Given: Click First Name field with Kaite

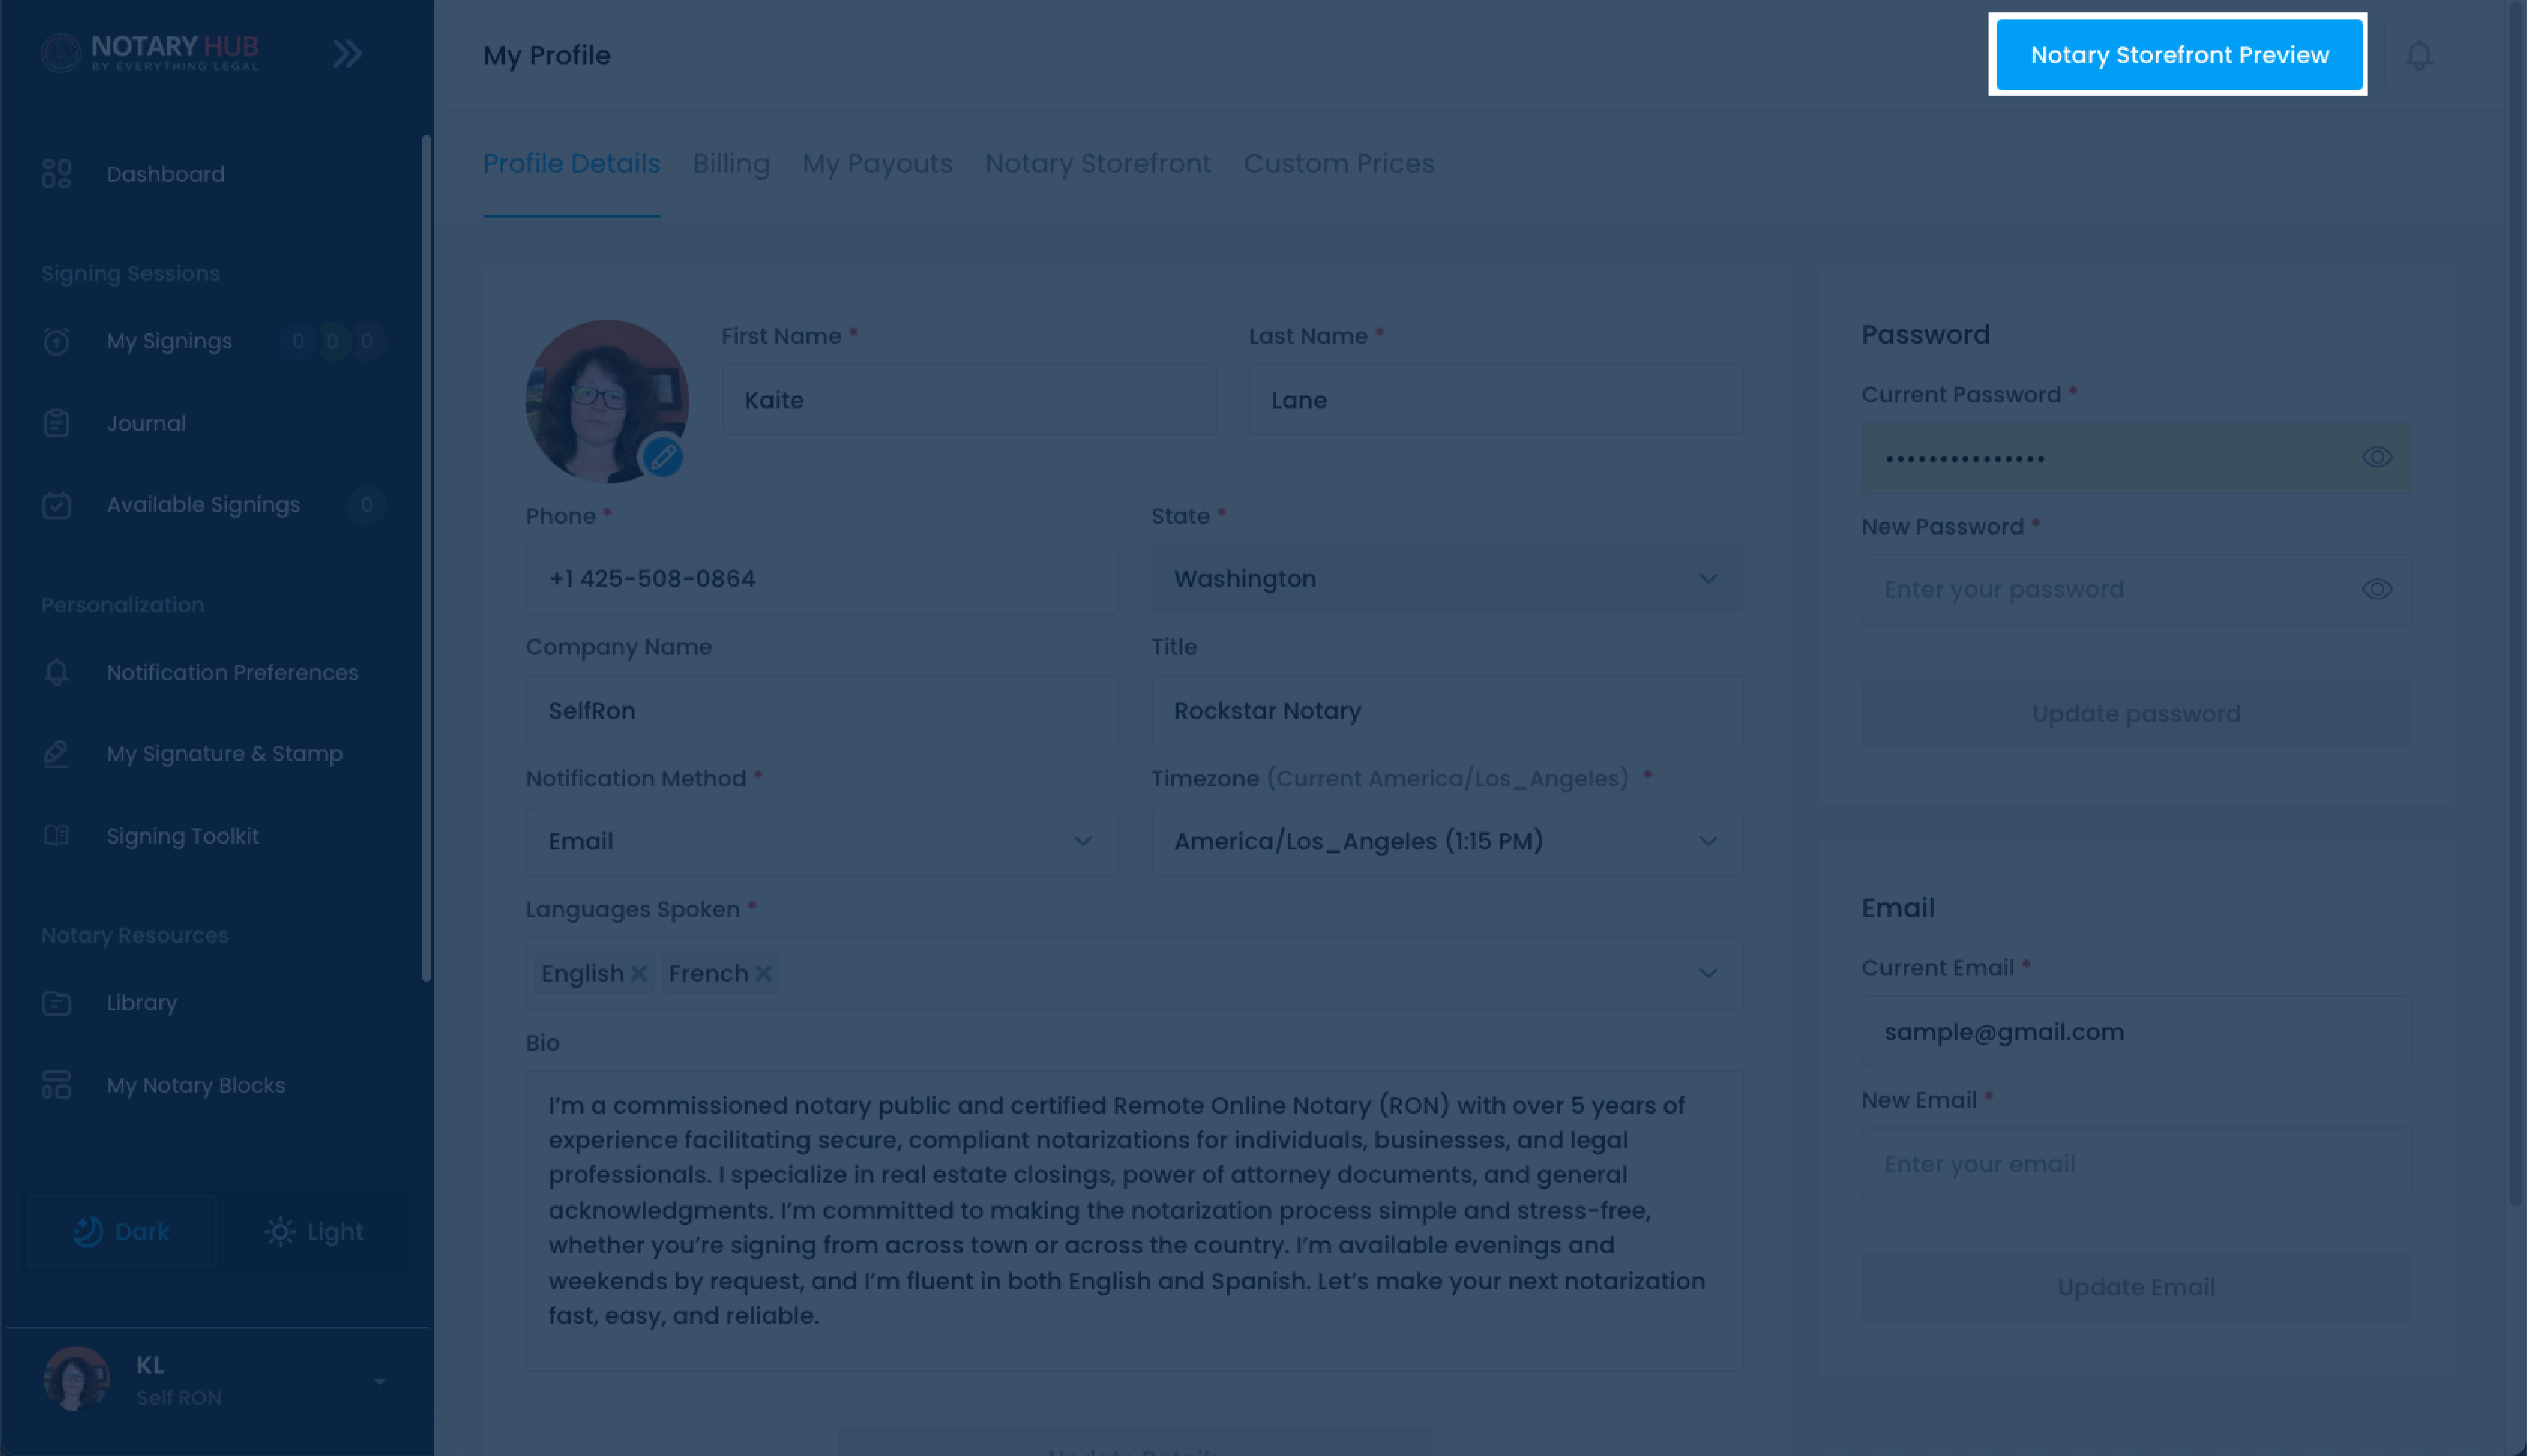Looking at the screenshot, I should coord(969,400).
